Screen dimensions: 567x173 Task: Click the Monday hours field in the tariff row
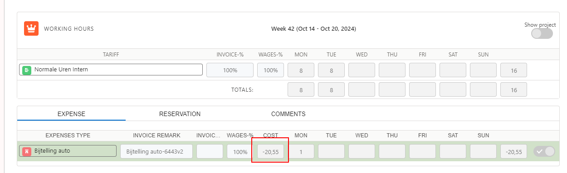click(x=301, y=70)
